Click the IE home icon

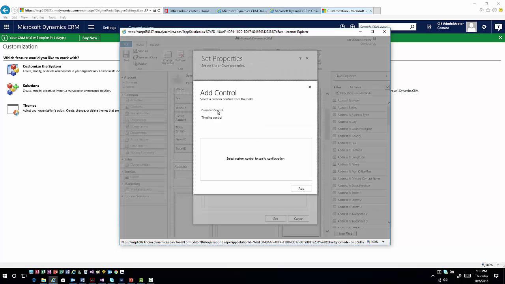[x=482, y=10]
